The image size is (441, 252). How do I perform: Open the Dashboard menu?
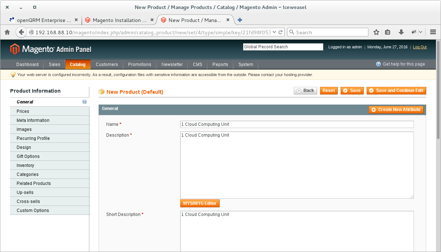(27, 65)
